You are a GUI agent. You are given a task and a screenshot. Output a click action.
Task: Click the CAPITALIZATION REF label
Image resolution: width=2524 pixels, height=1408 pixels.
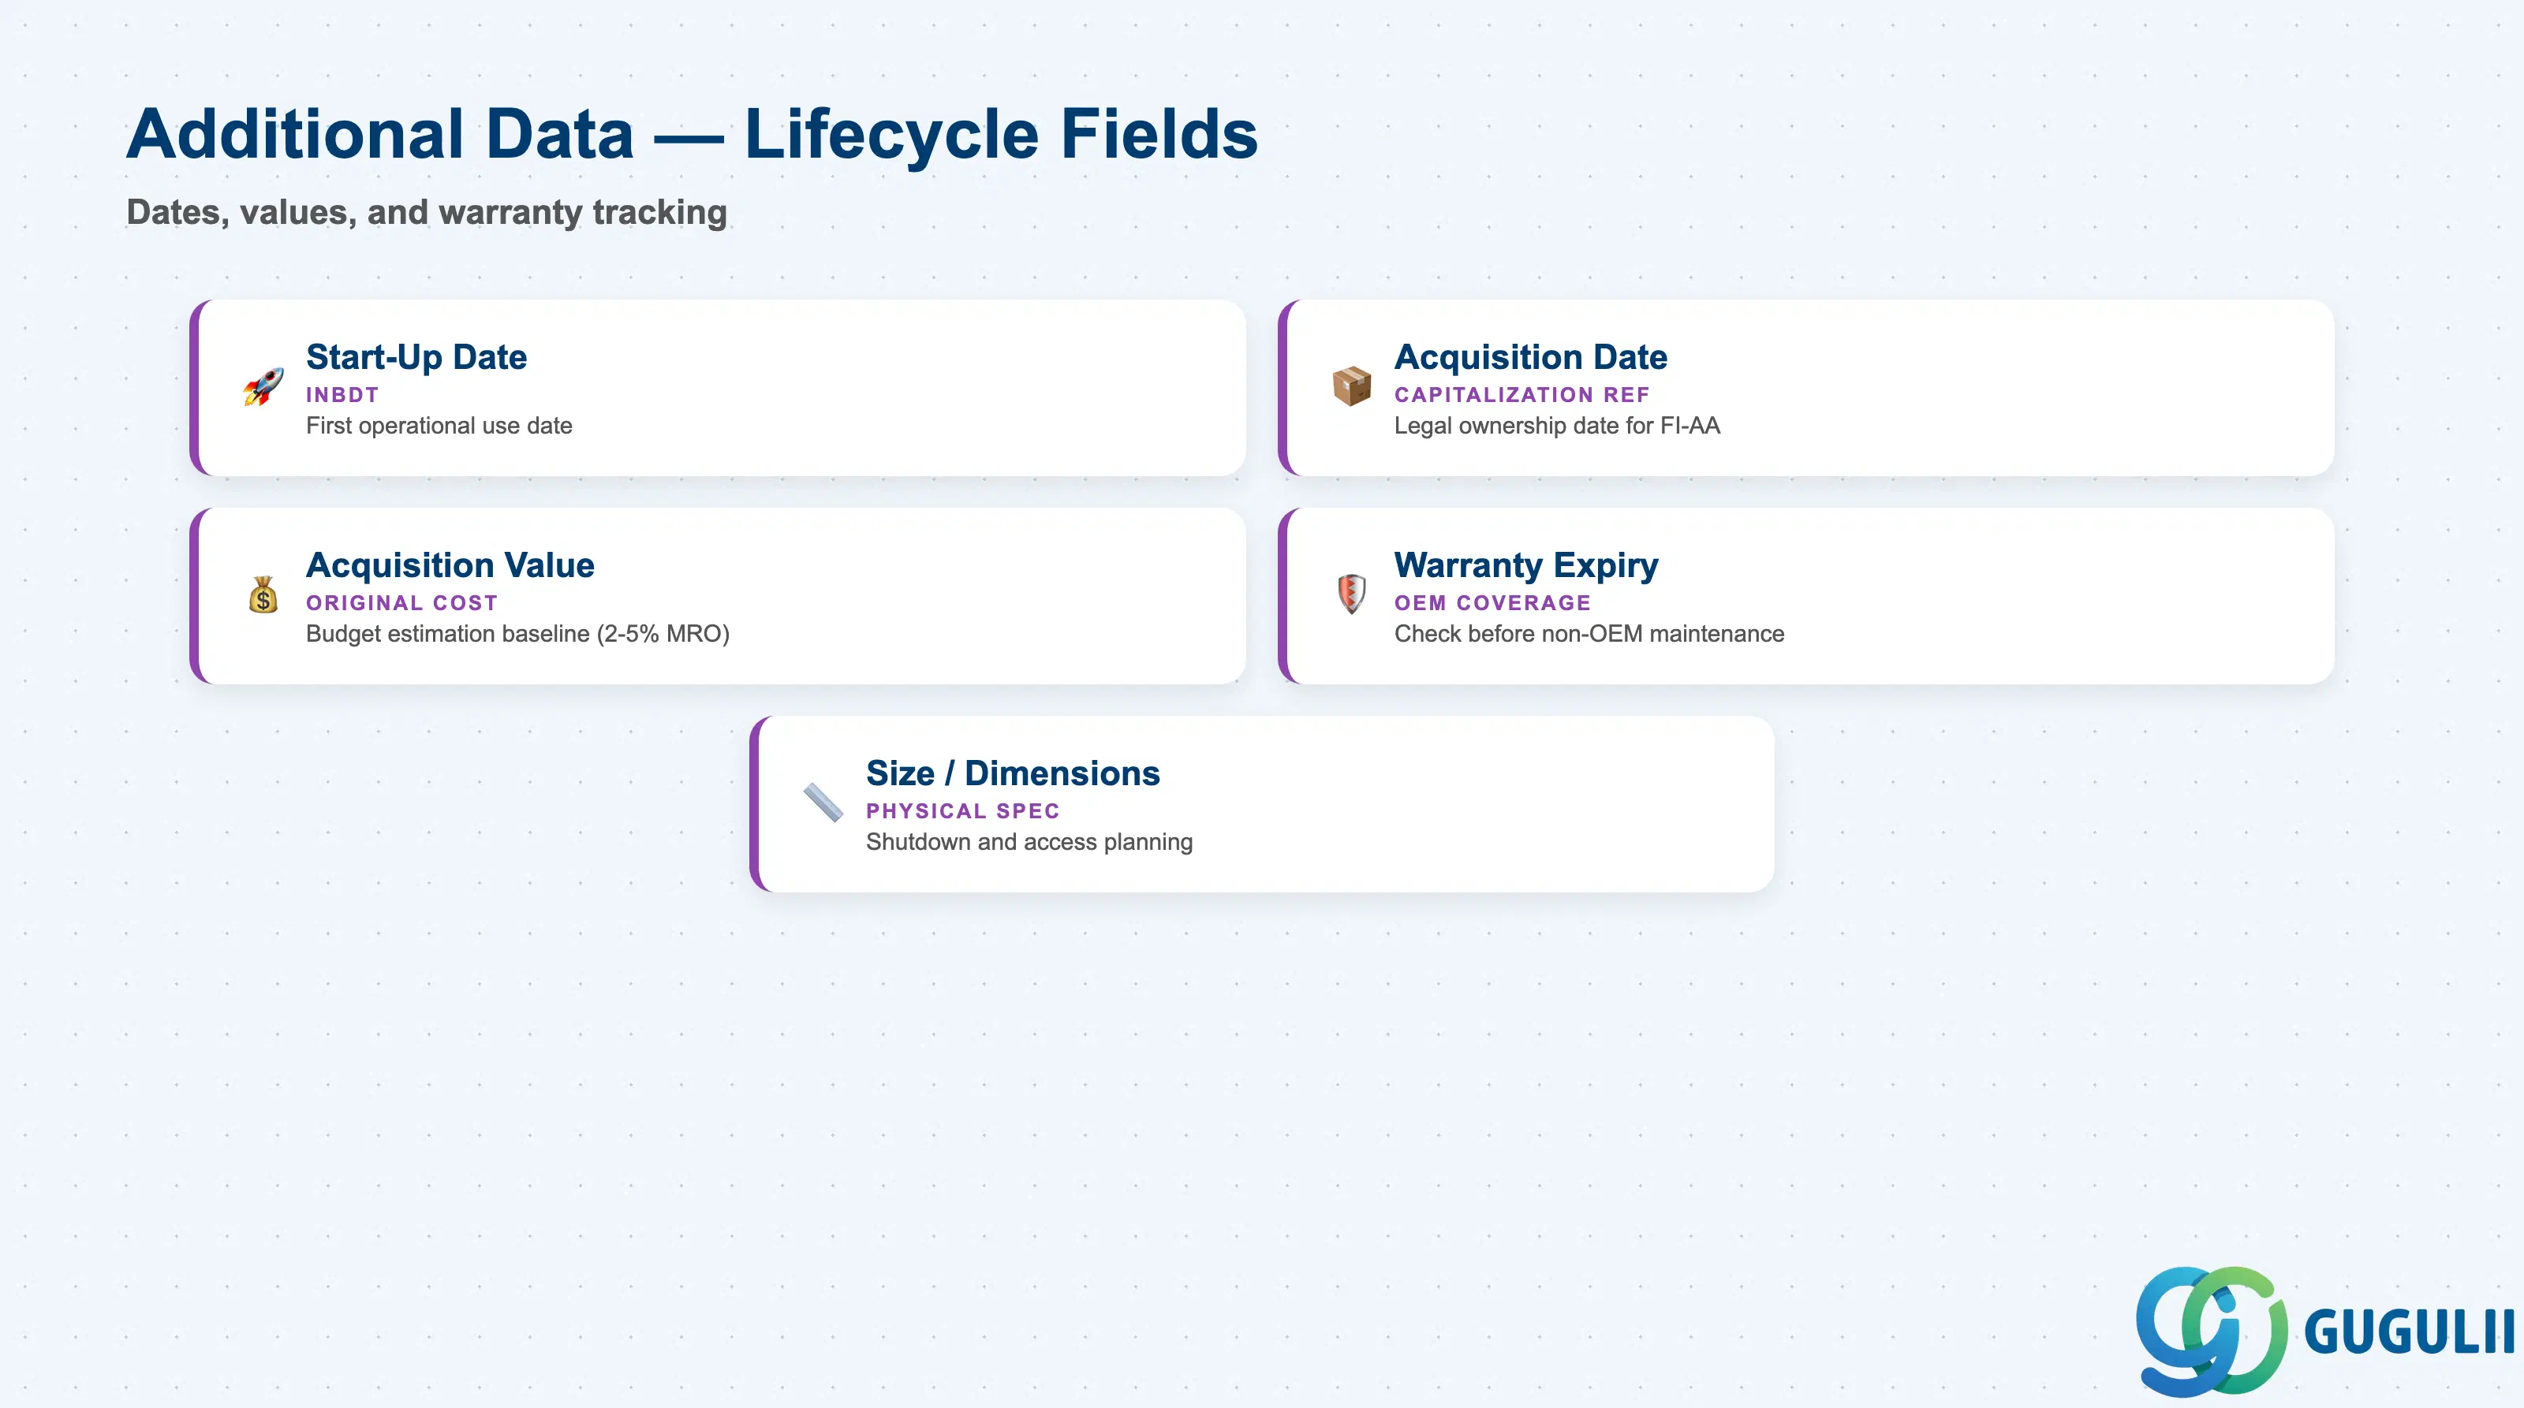pyautogui.click(x=1521, y=395)
